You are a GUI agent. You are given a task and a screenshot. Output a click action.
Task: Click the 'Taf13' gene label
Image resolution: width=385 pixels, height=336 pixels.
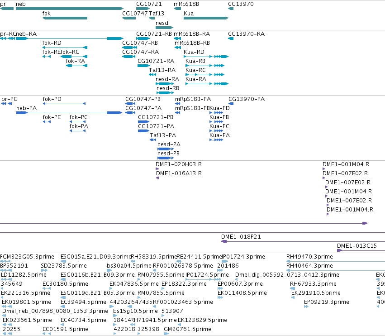coord(157,13)
